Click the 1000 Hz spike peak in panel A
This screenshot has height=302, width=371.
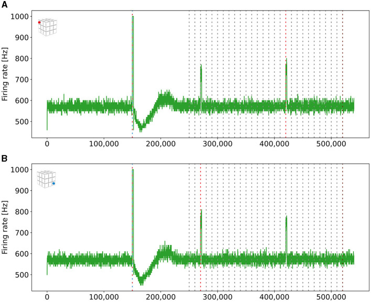coord(133,16)
